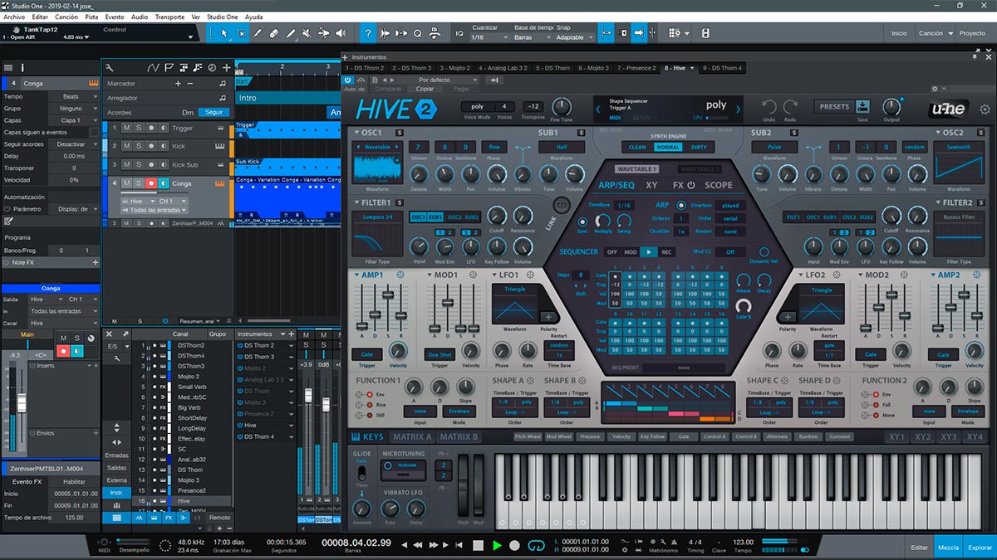Click the Stop button in the transport
Image resolution: width=997 pixels, height=560 pixels.
tap(479, 545)
